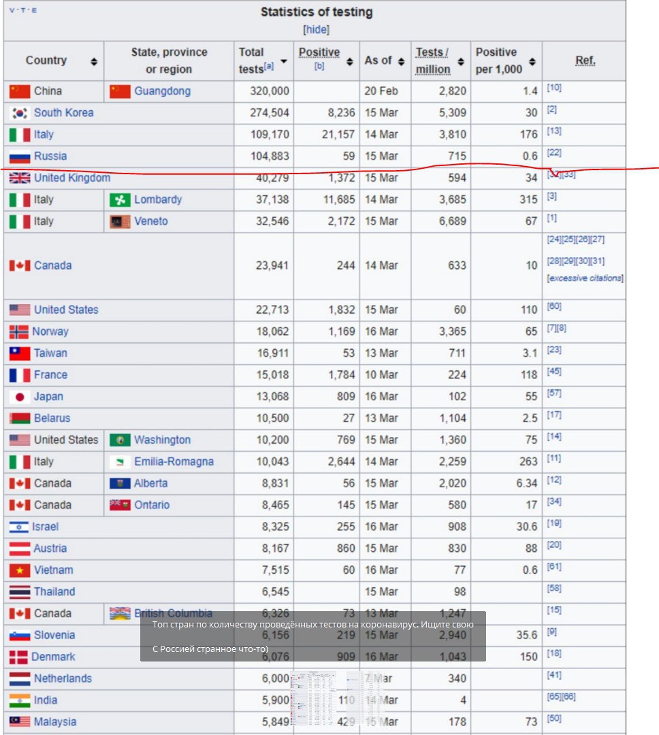The width and height of the screenshot is (659, 735).
Task: Open the Lombardy region link
Action: [158, 199]
